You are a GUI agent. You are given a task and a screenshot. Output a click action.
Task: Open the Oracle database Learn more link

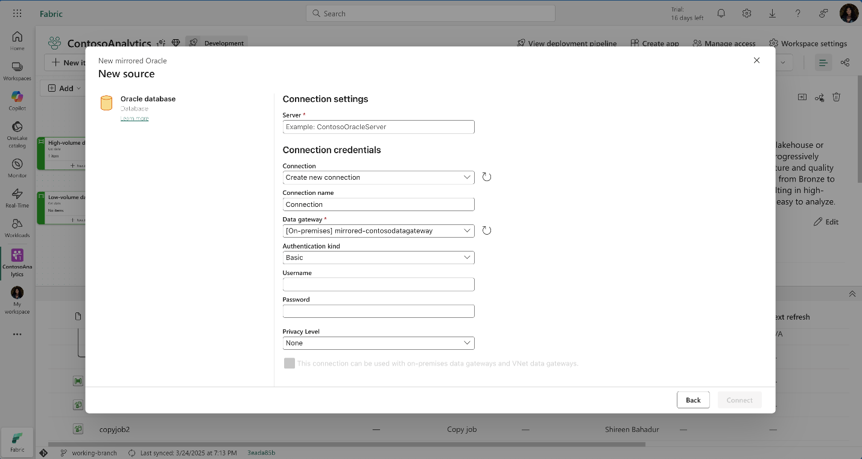point(135,118)
